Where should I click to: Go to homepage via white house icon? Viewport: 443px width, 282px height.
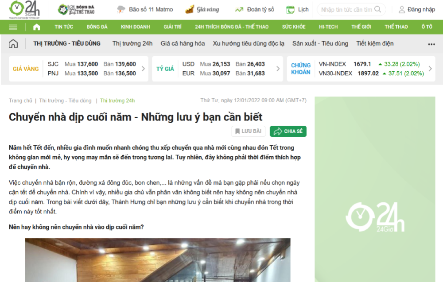[x=36, y=27]
